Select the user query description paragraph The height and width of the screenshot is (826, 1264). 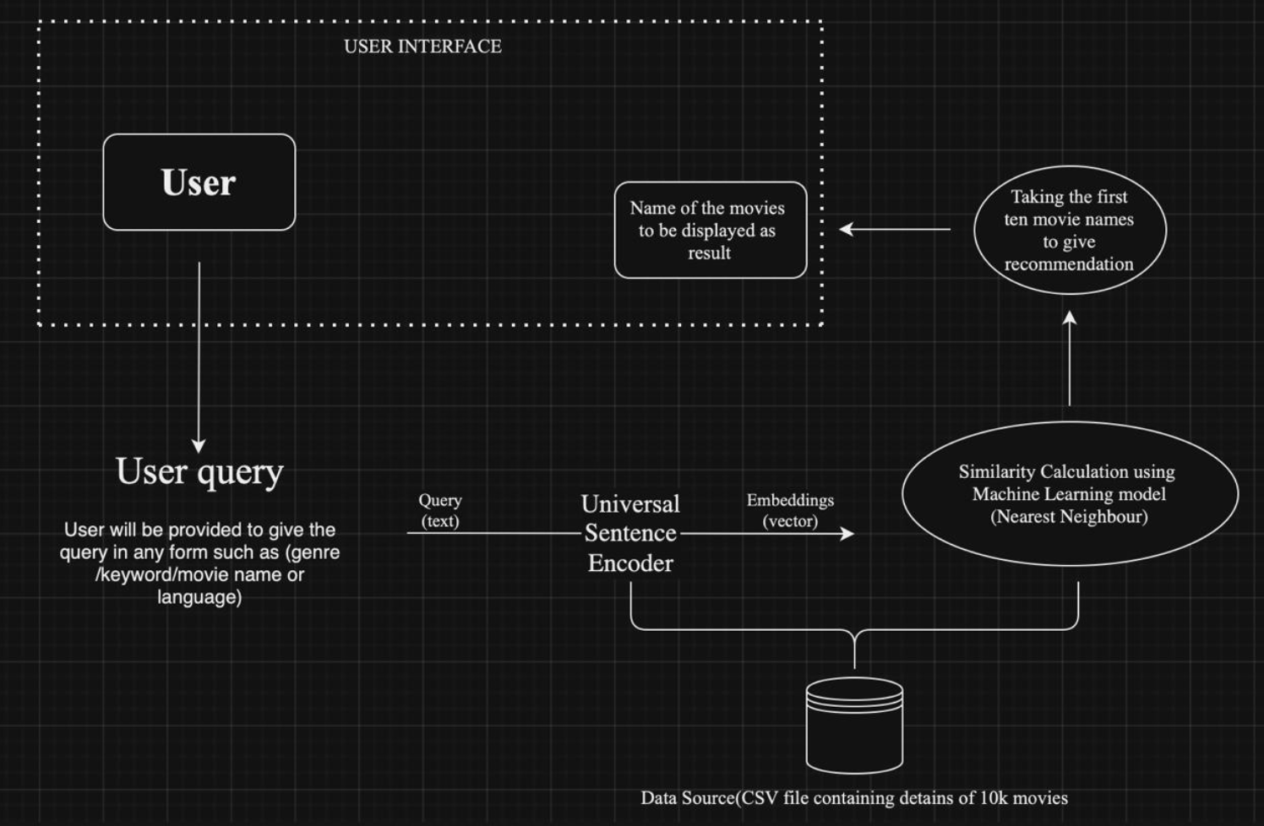click(199, 562)
